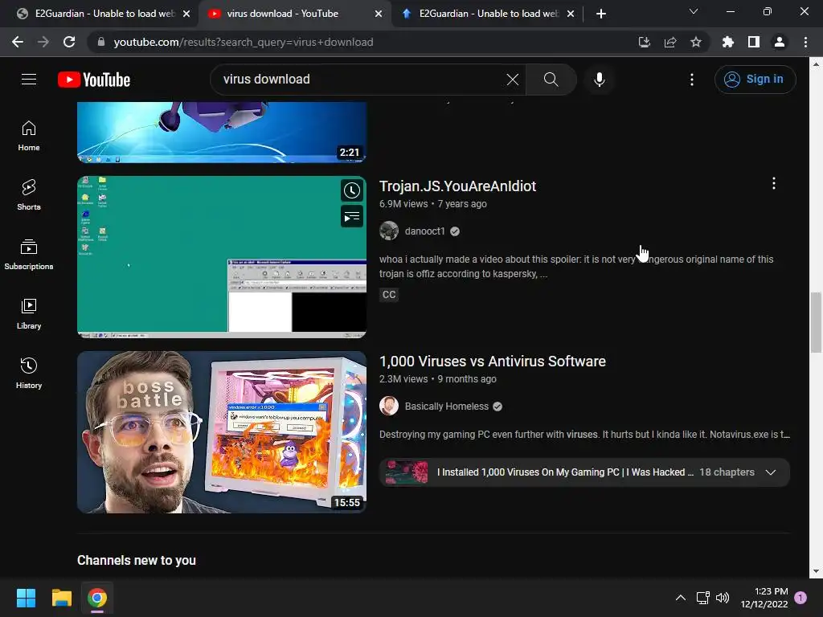Clear the search box with the X icon
Viewport: 823px width, 617px height.
click(512, 80)
